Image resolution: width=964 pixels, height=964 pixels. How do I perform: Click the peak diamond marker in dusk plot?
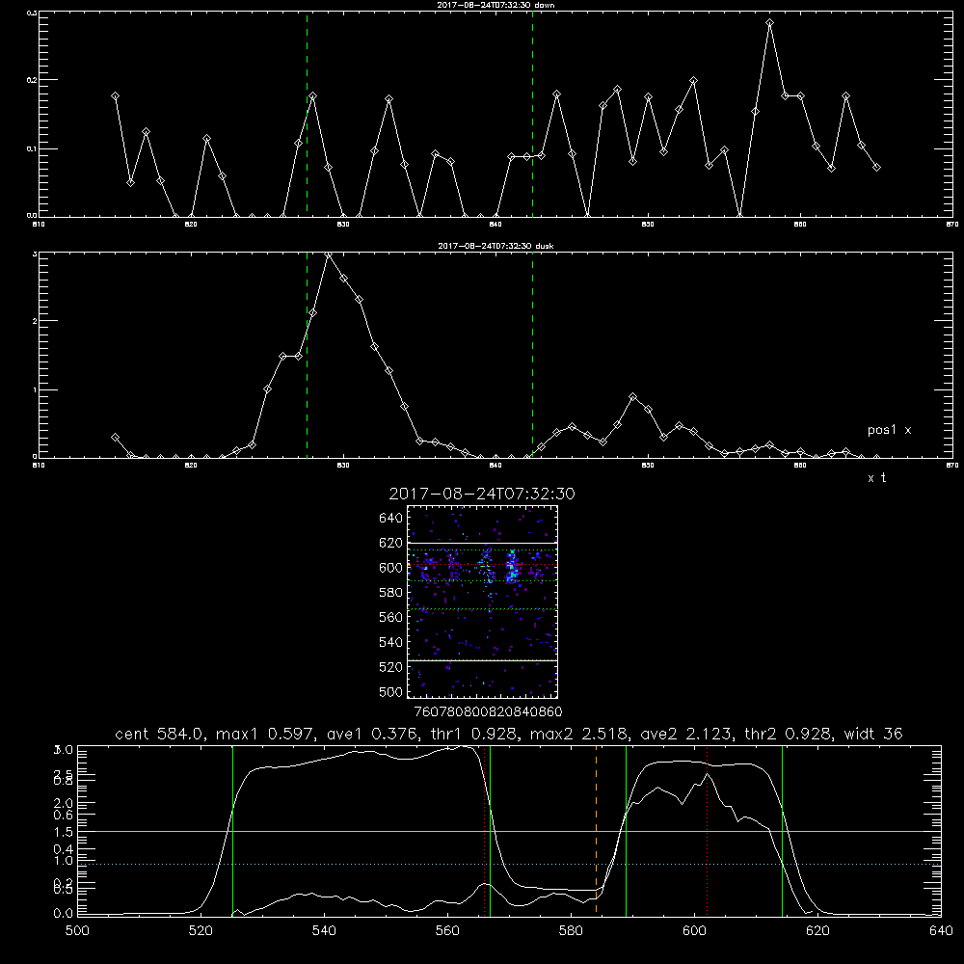[329, 254]
